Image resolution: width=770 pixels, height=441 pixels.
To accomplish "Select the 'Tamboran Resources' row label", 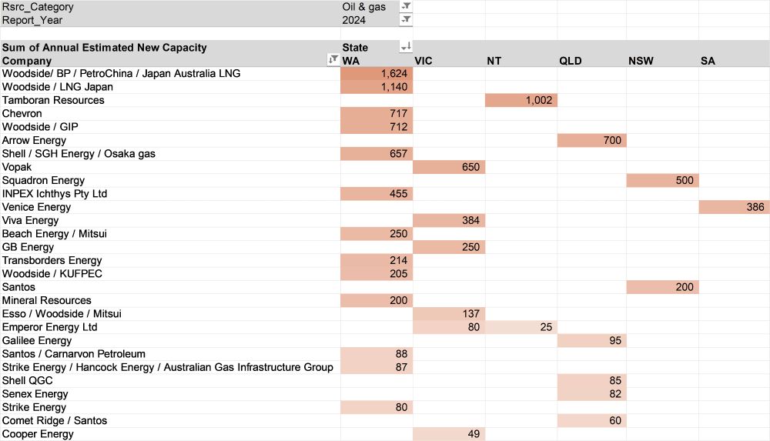I will (170, 100).
